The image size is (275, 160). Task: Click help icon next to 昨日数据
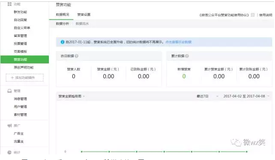coord(77,56)
